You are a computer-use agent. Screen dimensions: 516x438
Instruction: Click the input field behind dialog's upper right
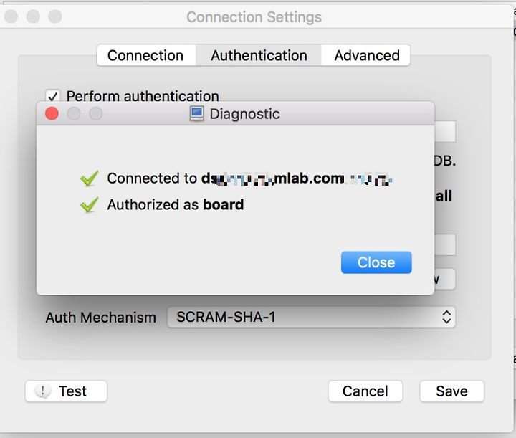[445, 131]
